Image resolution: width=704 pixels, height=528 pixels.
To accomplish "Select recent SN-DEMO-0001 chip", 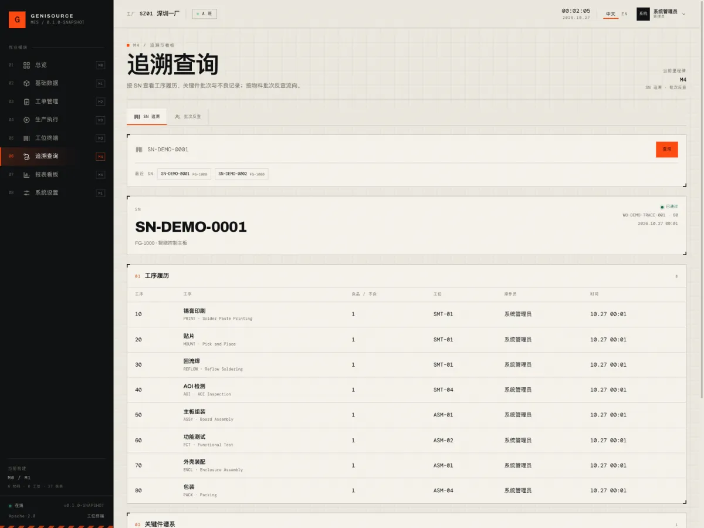I will (184, 174).
